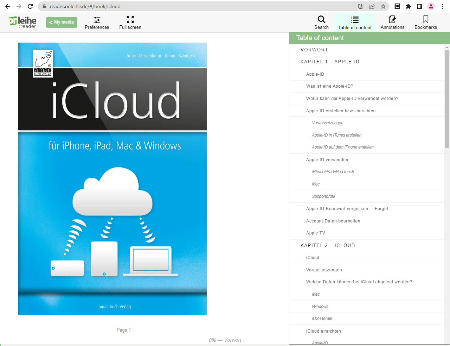Click the Onleihe reader logo

[x=23, y=23]
